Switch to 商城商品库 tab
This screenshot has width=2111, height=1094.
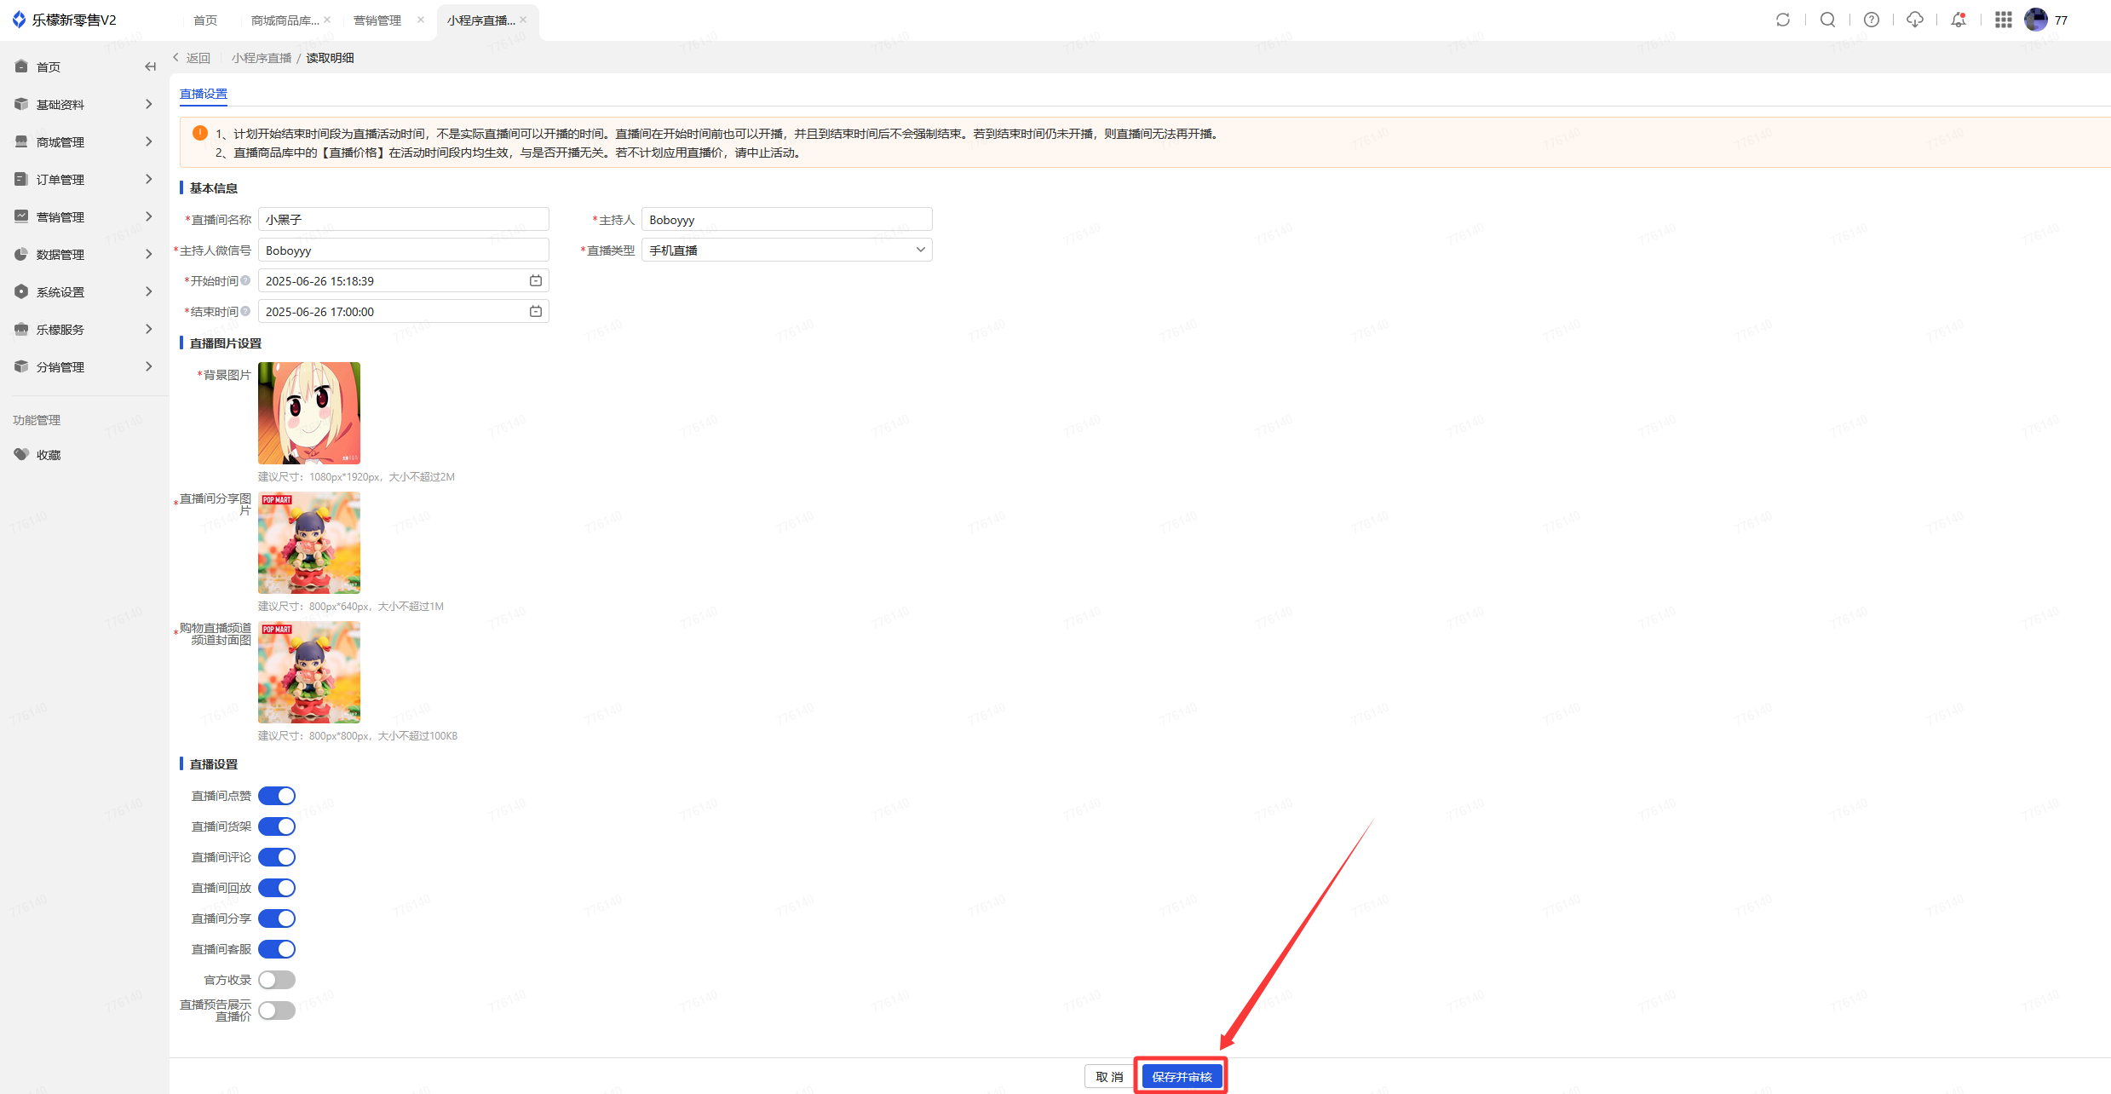click(x=285, y=20)
